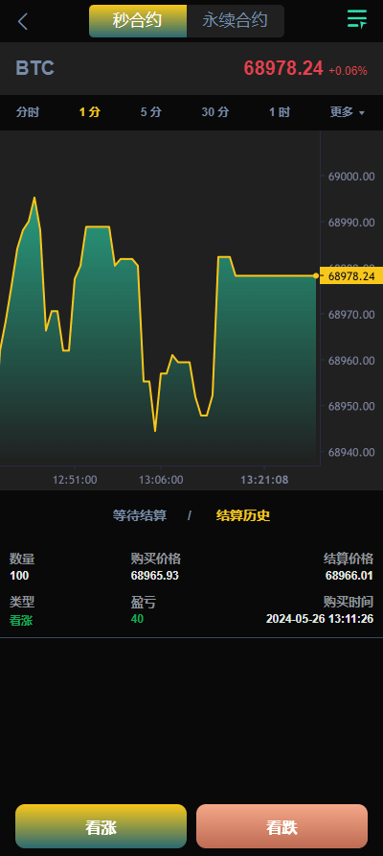This screenshot has width=383, height=856.
Task: Click the 69000.00 price axis label
Action: 351,177
